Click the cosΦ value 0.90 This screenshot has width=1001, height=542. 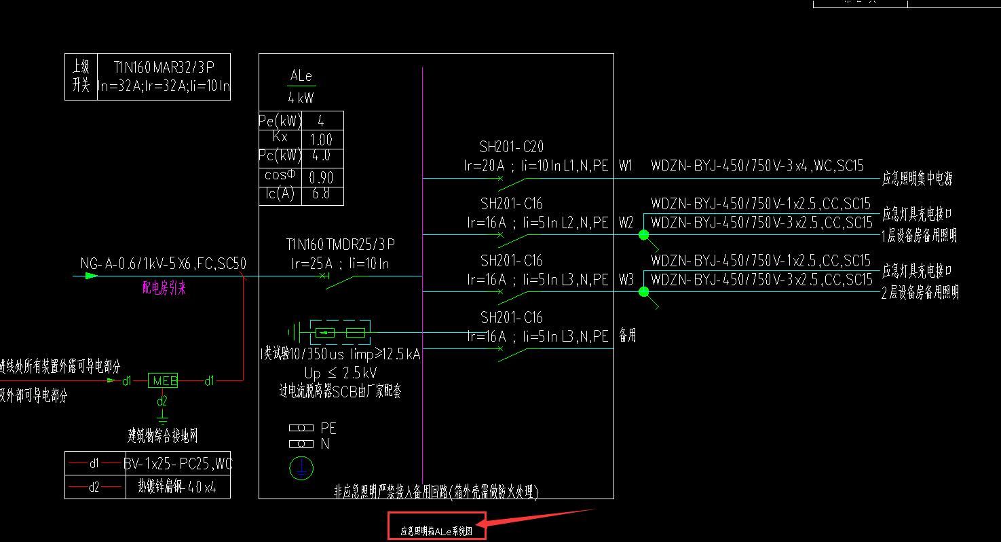coord(321,178)
